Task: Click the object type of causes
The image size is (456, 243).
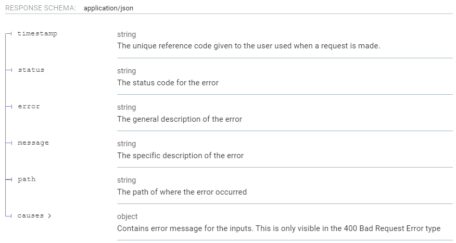Action: point(128,216)
